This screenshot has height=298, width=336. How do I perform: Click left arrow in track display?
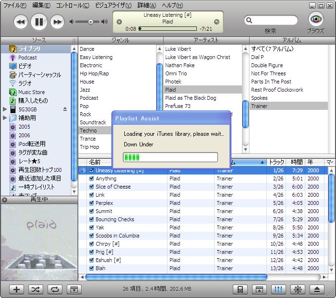click(119, 22)
